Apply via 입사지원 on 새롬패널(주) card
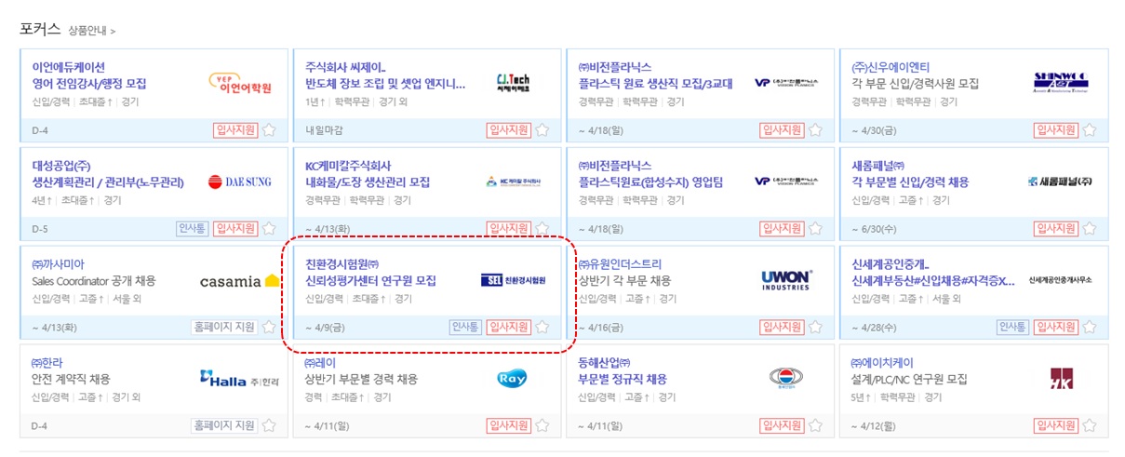The image size is (1125, 457). pyautogui.click(x=1055, y=229)
